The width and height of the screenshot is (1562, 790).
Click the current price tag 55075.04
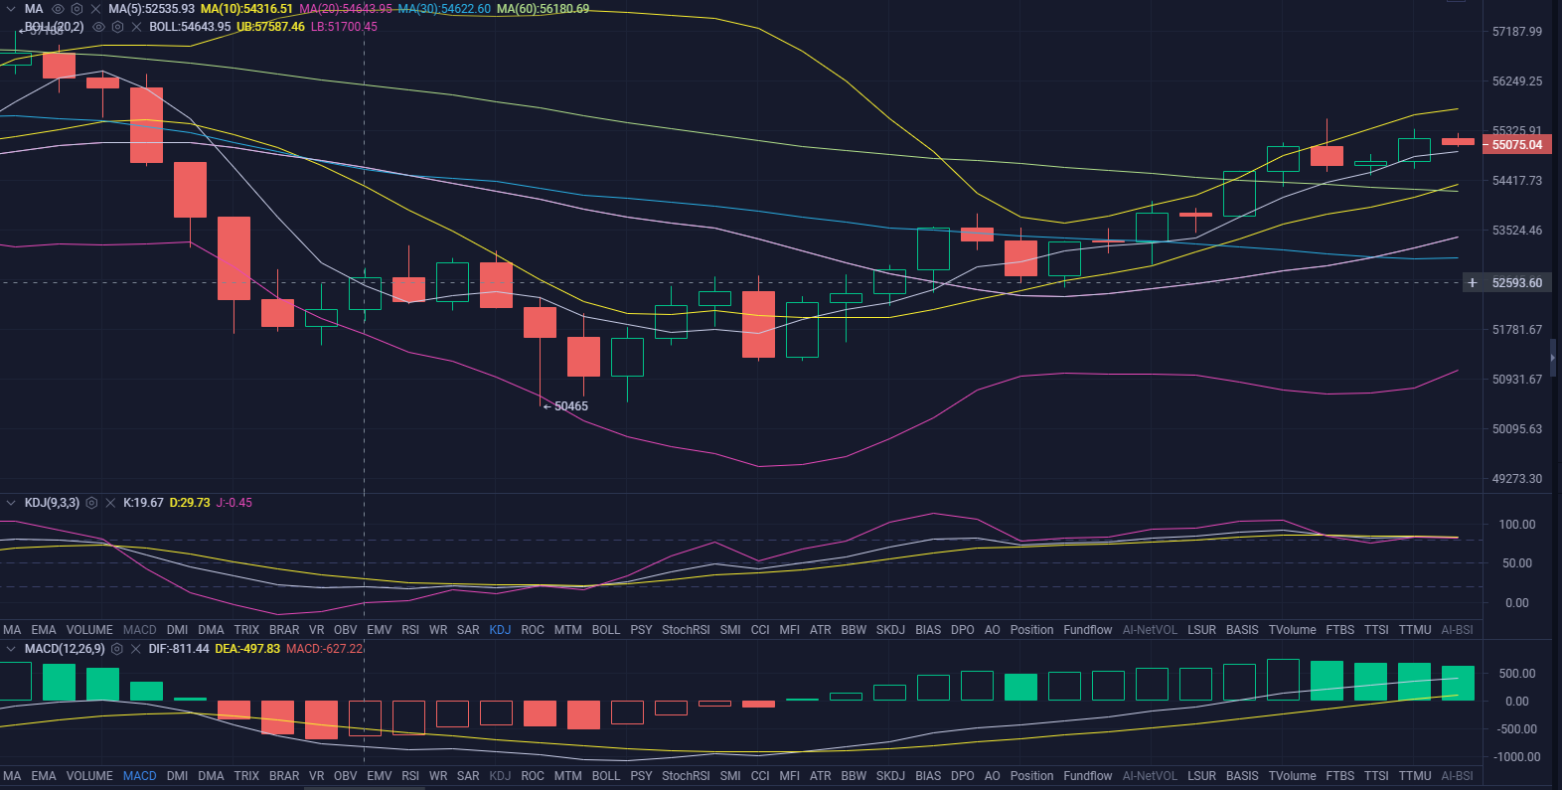(x=1516, y=145)
